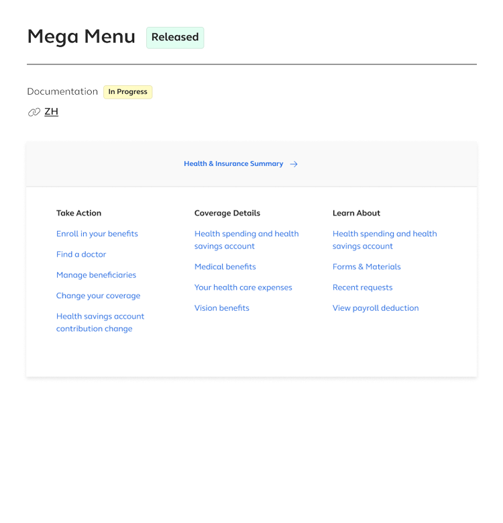
Task: Open the Health & Insurance Summary link
Action: 233,164
